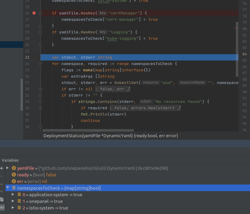Click line number 23 in the gutter
Screen dimensions: 250x214
[x=27, y=57]
